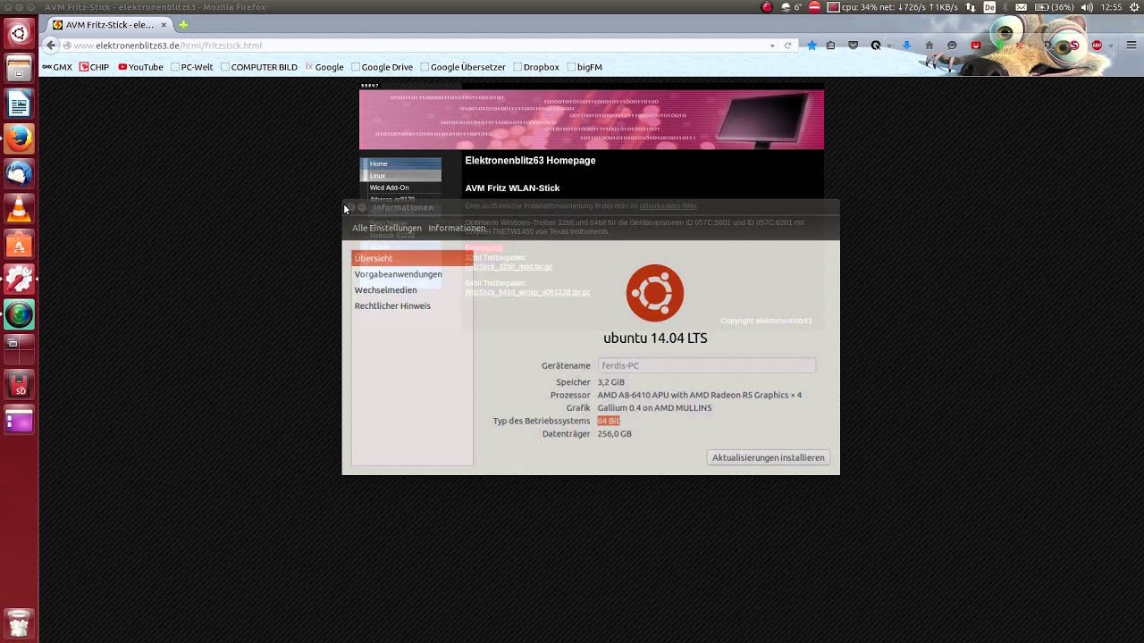This screenshot has height=643, width=1144.
Task: Open the SD card drive in the dock
Action: point(19,384)
